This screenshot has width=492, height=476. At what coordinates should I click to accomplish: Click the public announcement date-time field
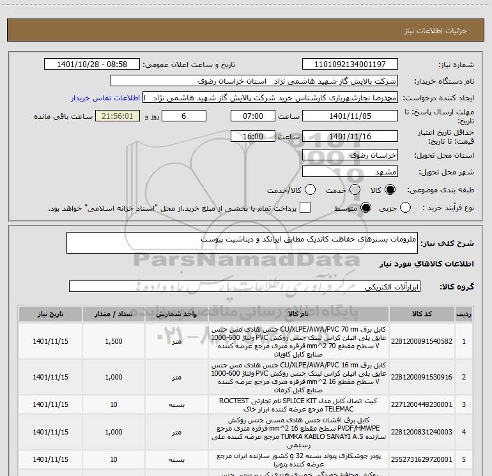(x=93, y=65)
